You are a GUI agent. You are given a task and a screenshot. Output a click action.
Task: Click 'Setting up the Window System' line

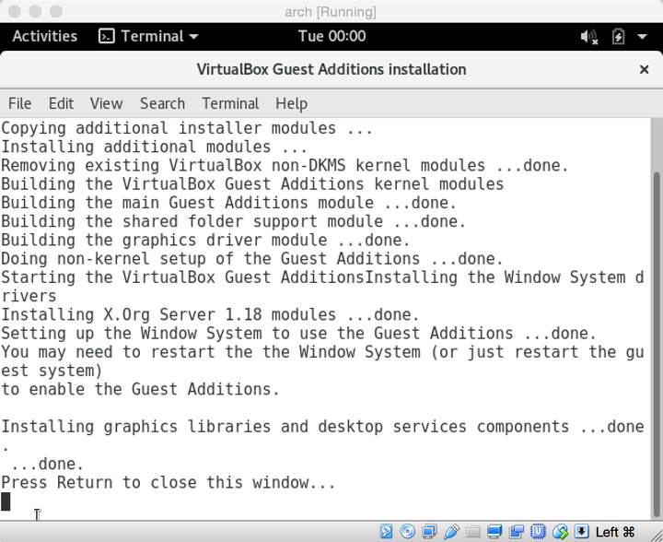coord(299,334)
